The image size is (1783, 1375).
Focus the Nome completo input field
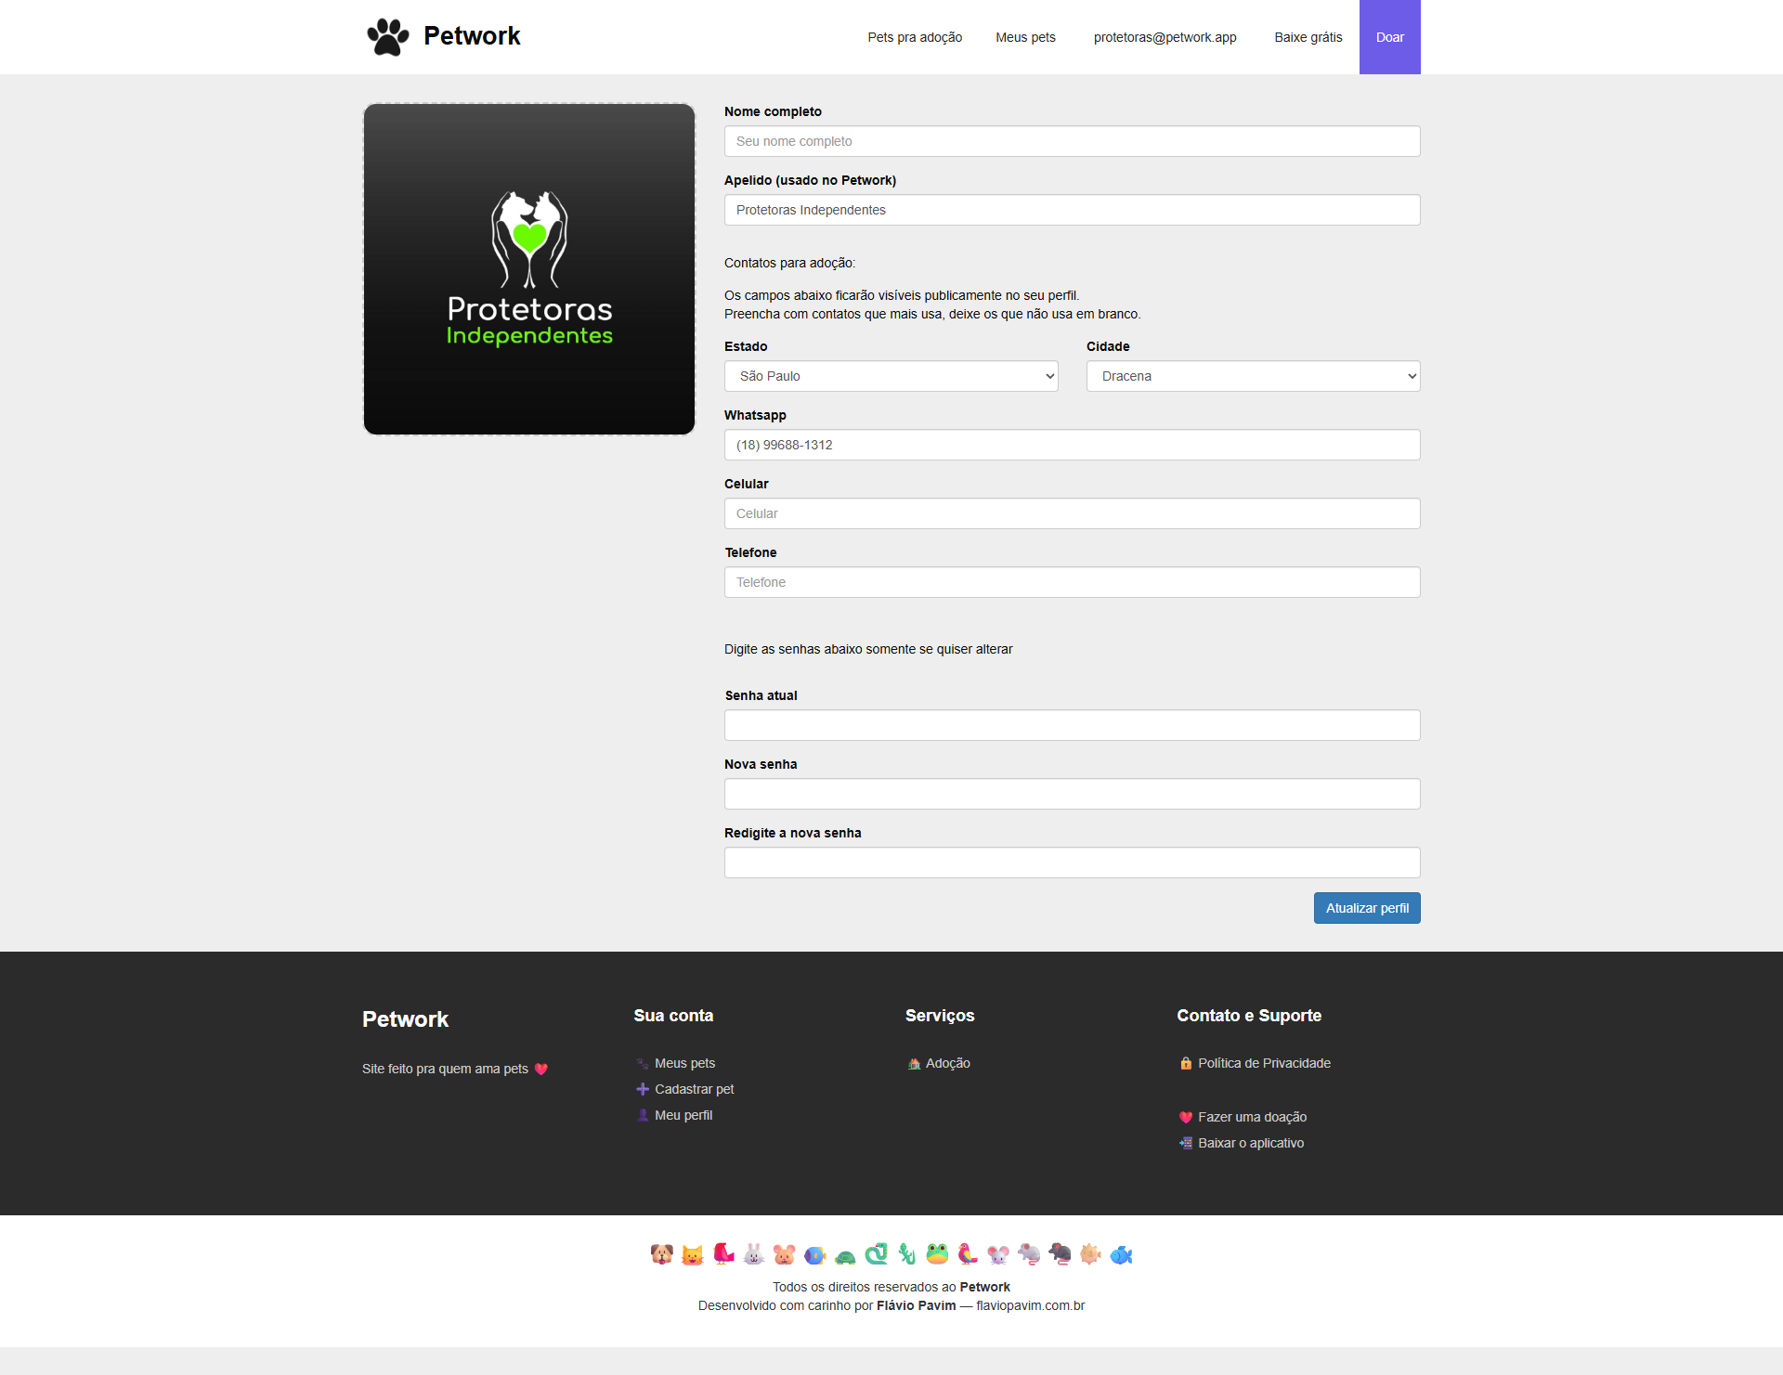tap(1073, 141)
